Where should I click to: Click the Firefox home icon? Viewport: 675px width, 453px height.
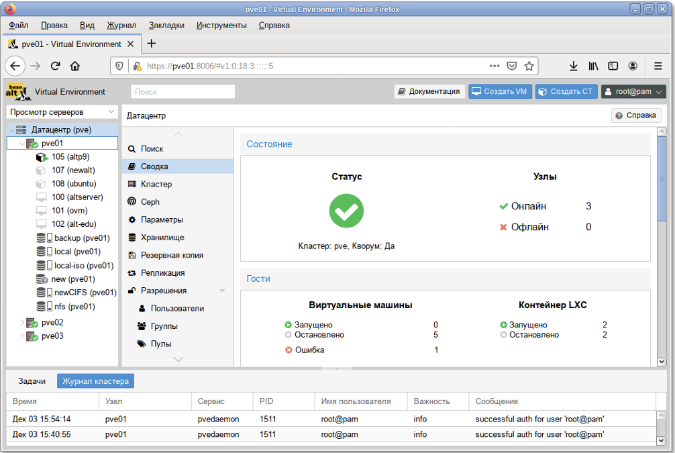[x=75, y=66]
